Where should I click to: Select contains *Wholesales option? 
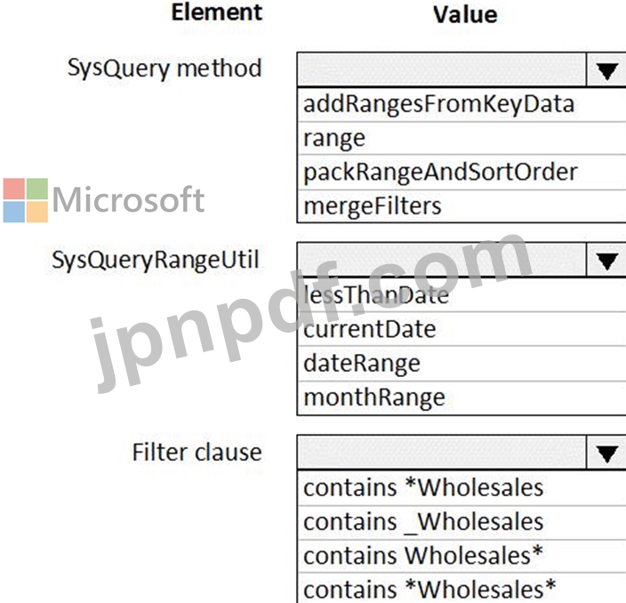click(423, 487)
